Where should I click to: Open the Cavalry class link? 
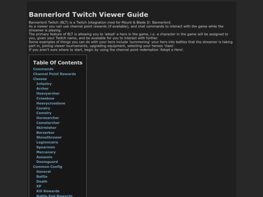click(43, 108)
